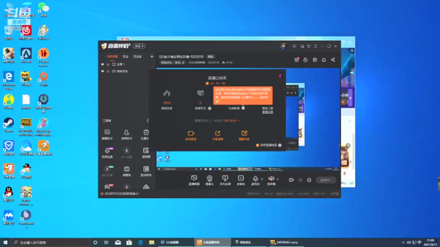Open the hamburger menu icon in the title bar

[x=315, y=46]
